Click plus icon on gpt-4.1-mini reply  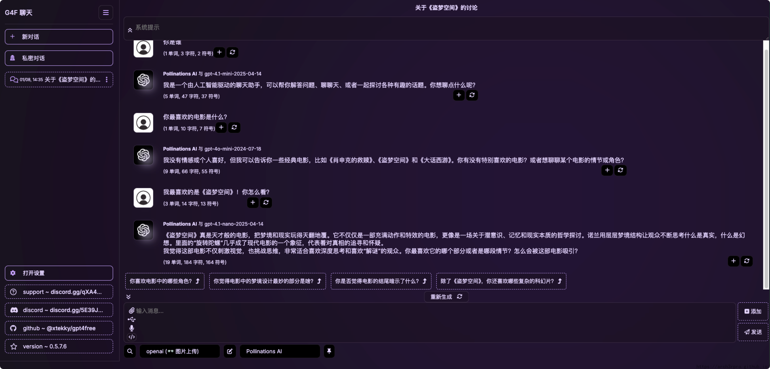click(459, 95)
